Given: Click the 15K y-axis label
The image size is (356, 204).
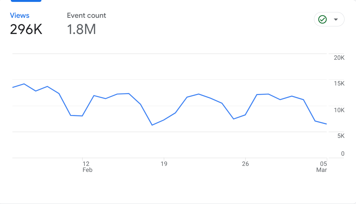Looking at the screenshot, I should [x=339, y=84].
